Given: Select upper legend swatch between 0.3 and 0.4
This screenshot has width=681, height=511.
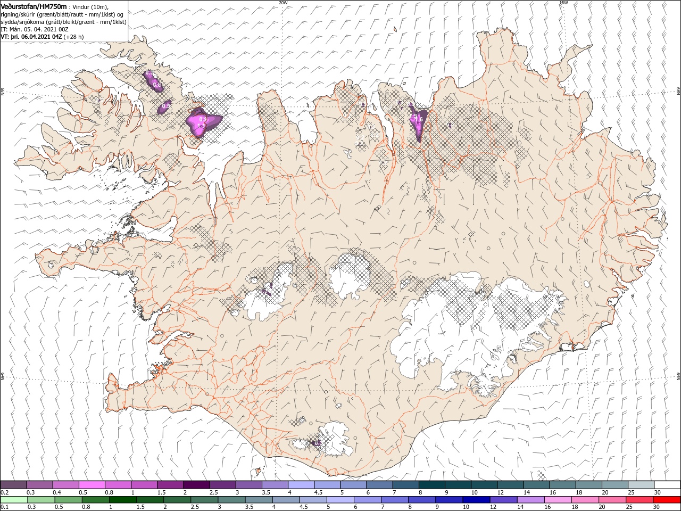Looking at the screenshot, I should [x=40, y=484].
